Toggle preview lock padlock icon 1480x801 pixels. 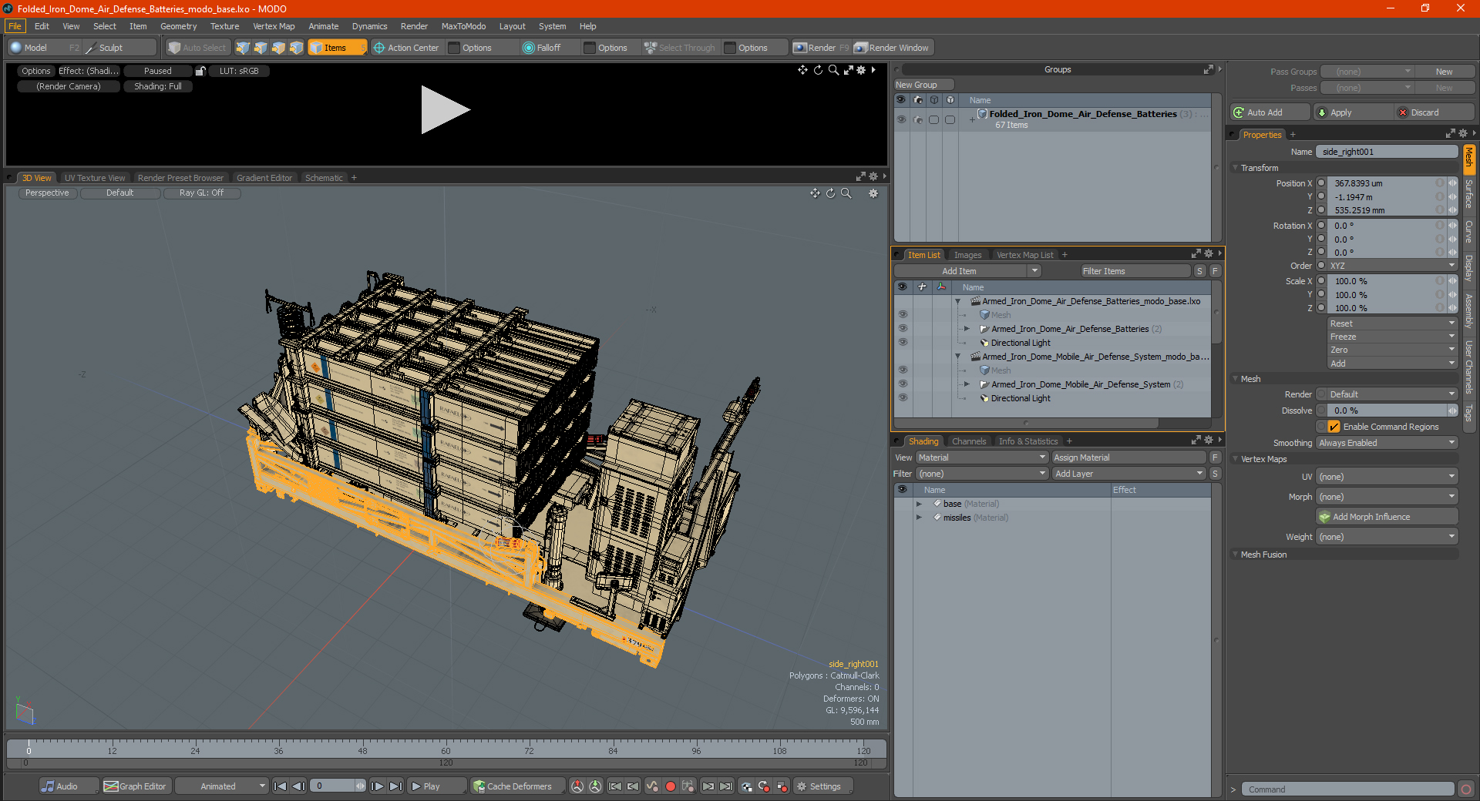pos(200,71)
